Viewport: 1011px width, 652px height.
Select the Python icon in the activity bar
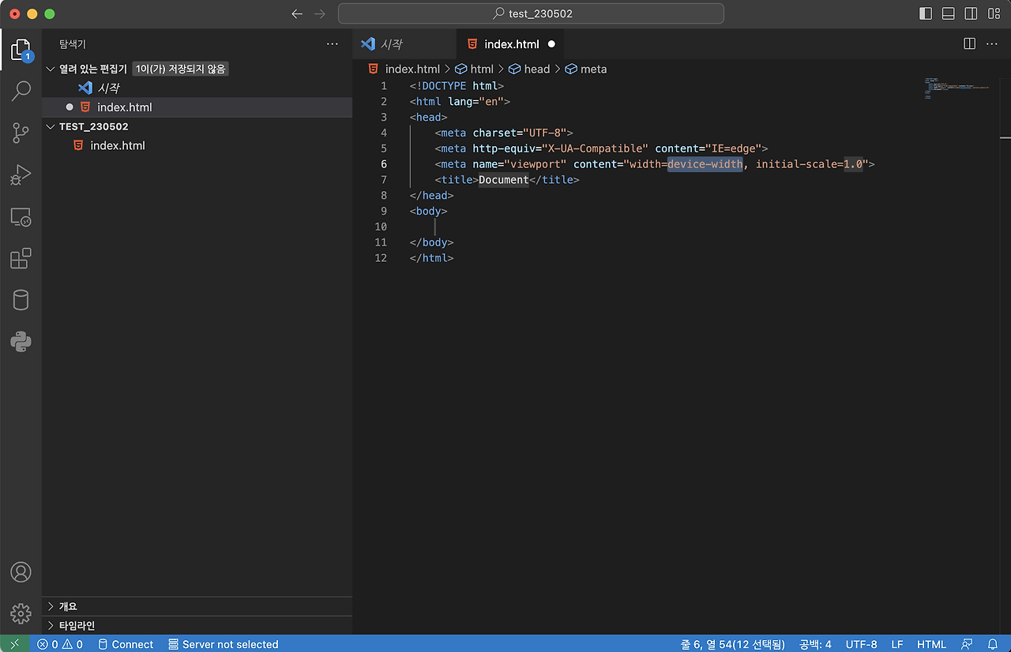(21, 341)
